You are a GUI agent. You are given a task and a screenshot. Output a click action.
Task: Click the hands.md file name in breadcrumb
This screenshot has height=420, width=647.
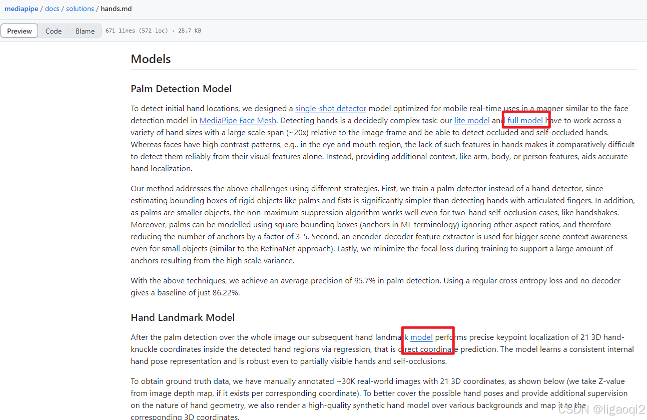(x=117, y=9)
